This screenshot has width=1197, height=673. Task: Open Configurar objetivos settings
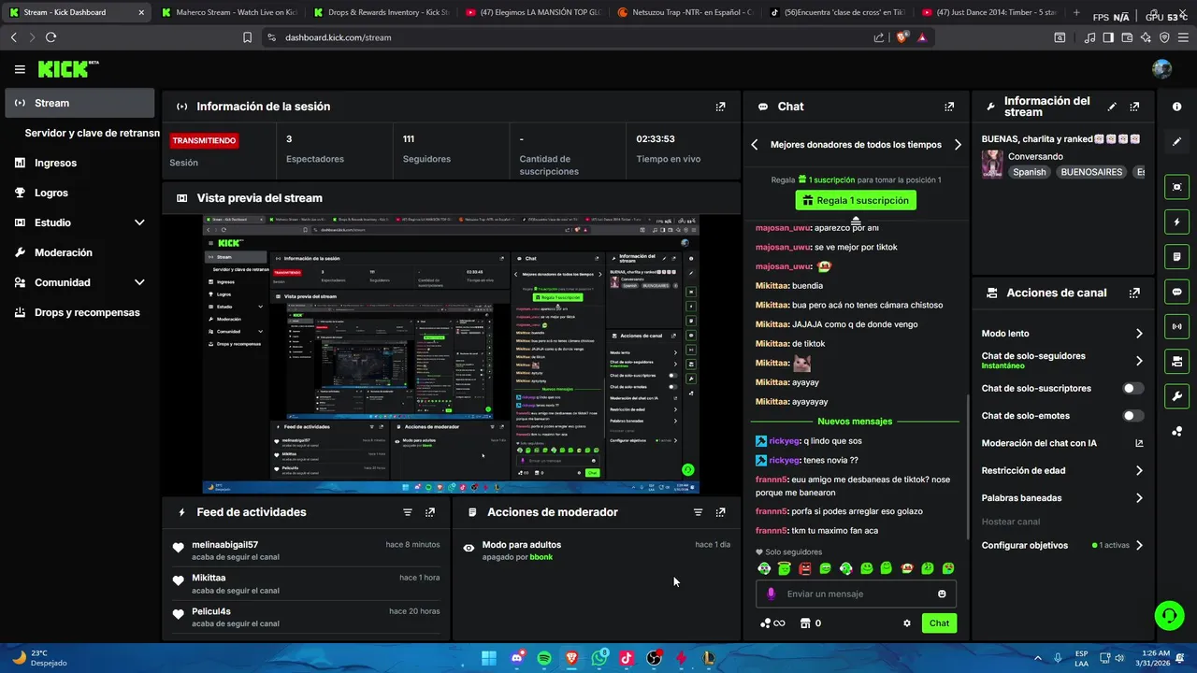tap(1062, 545)
